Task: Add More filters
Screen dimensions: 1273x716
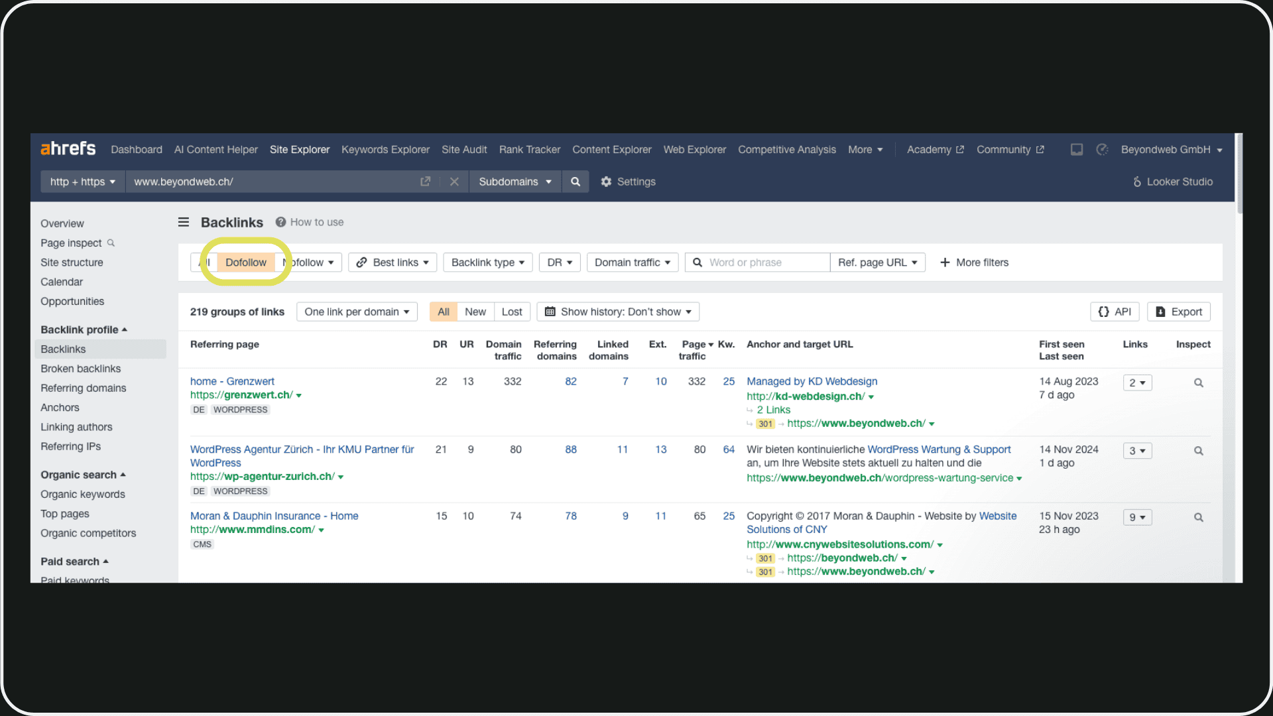Action: point(975,263)
